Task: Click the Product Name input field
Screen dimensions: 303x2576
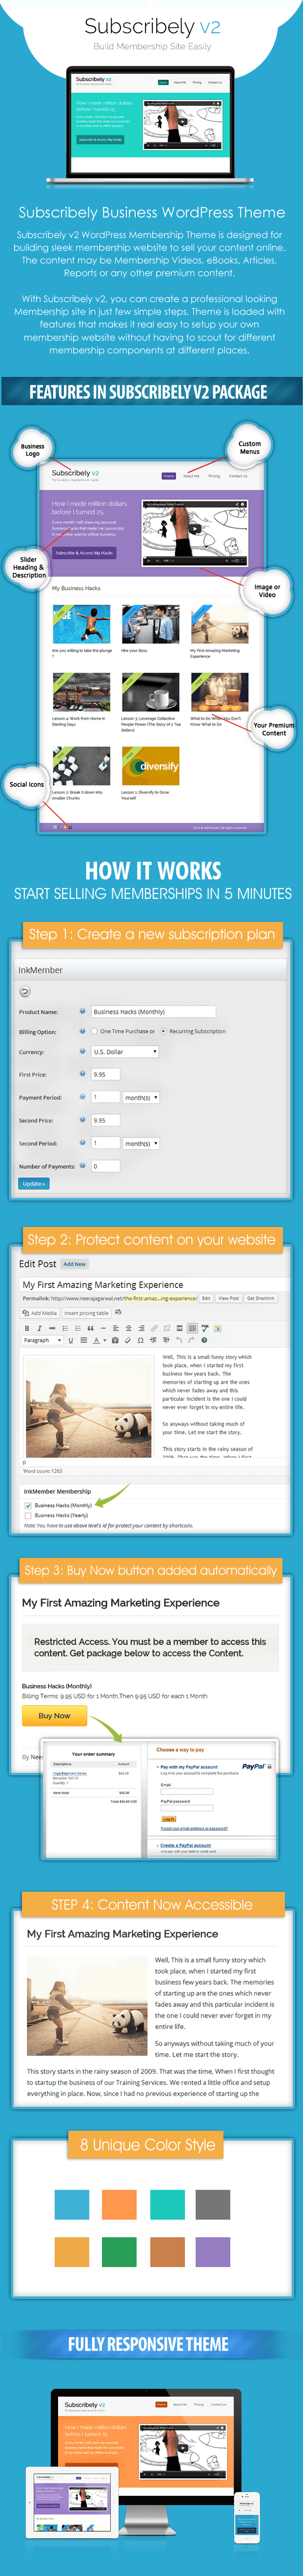Action: pos(154,1011)
